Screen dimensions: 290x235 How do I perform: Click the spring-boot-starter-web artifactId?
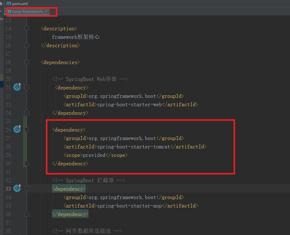[131, 105]
